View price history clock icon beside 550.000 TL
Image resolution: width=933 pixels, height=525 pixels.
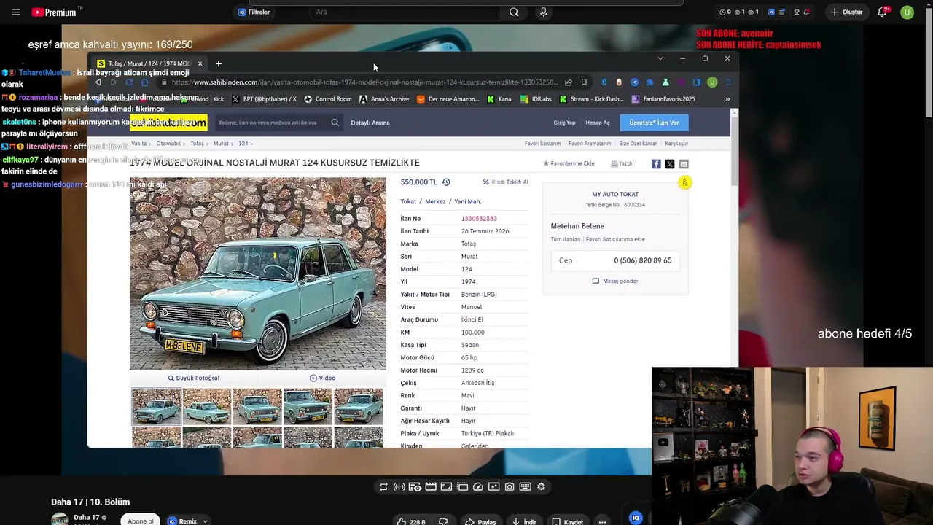coord(446,182)
